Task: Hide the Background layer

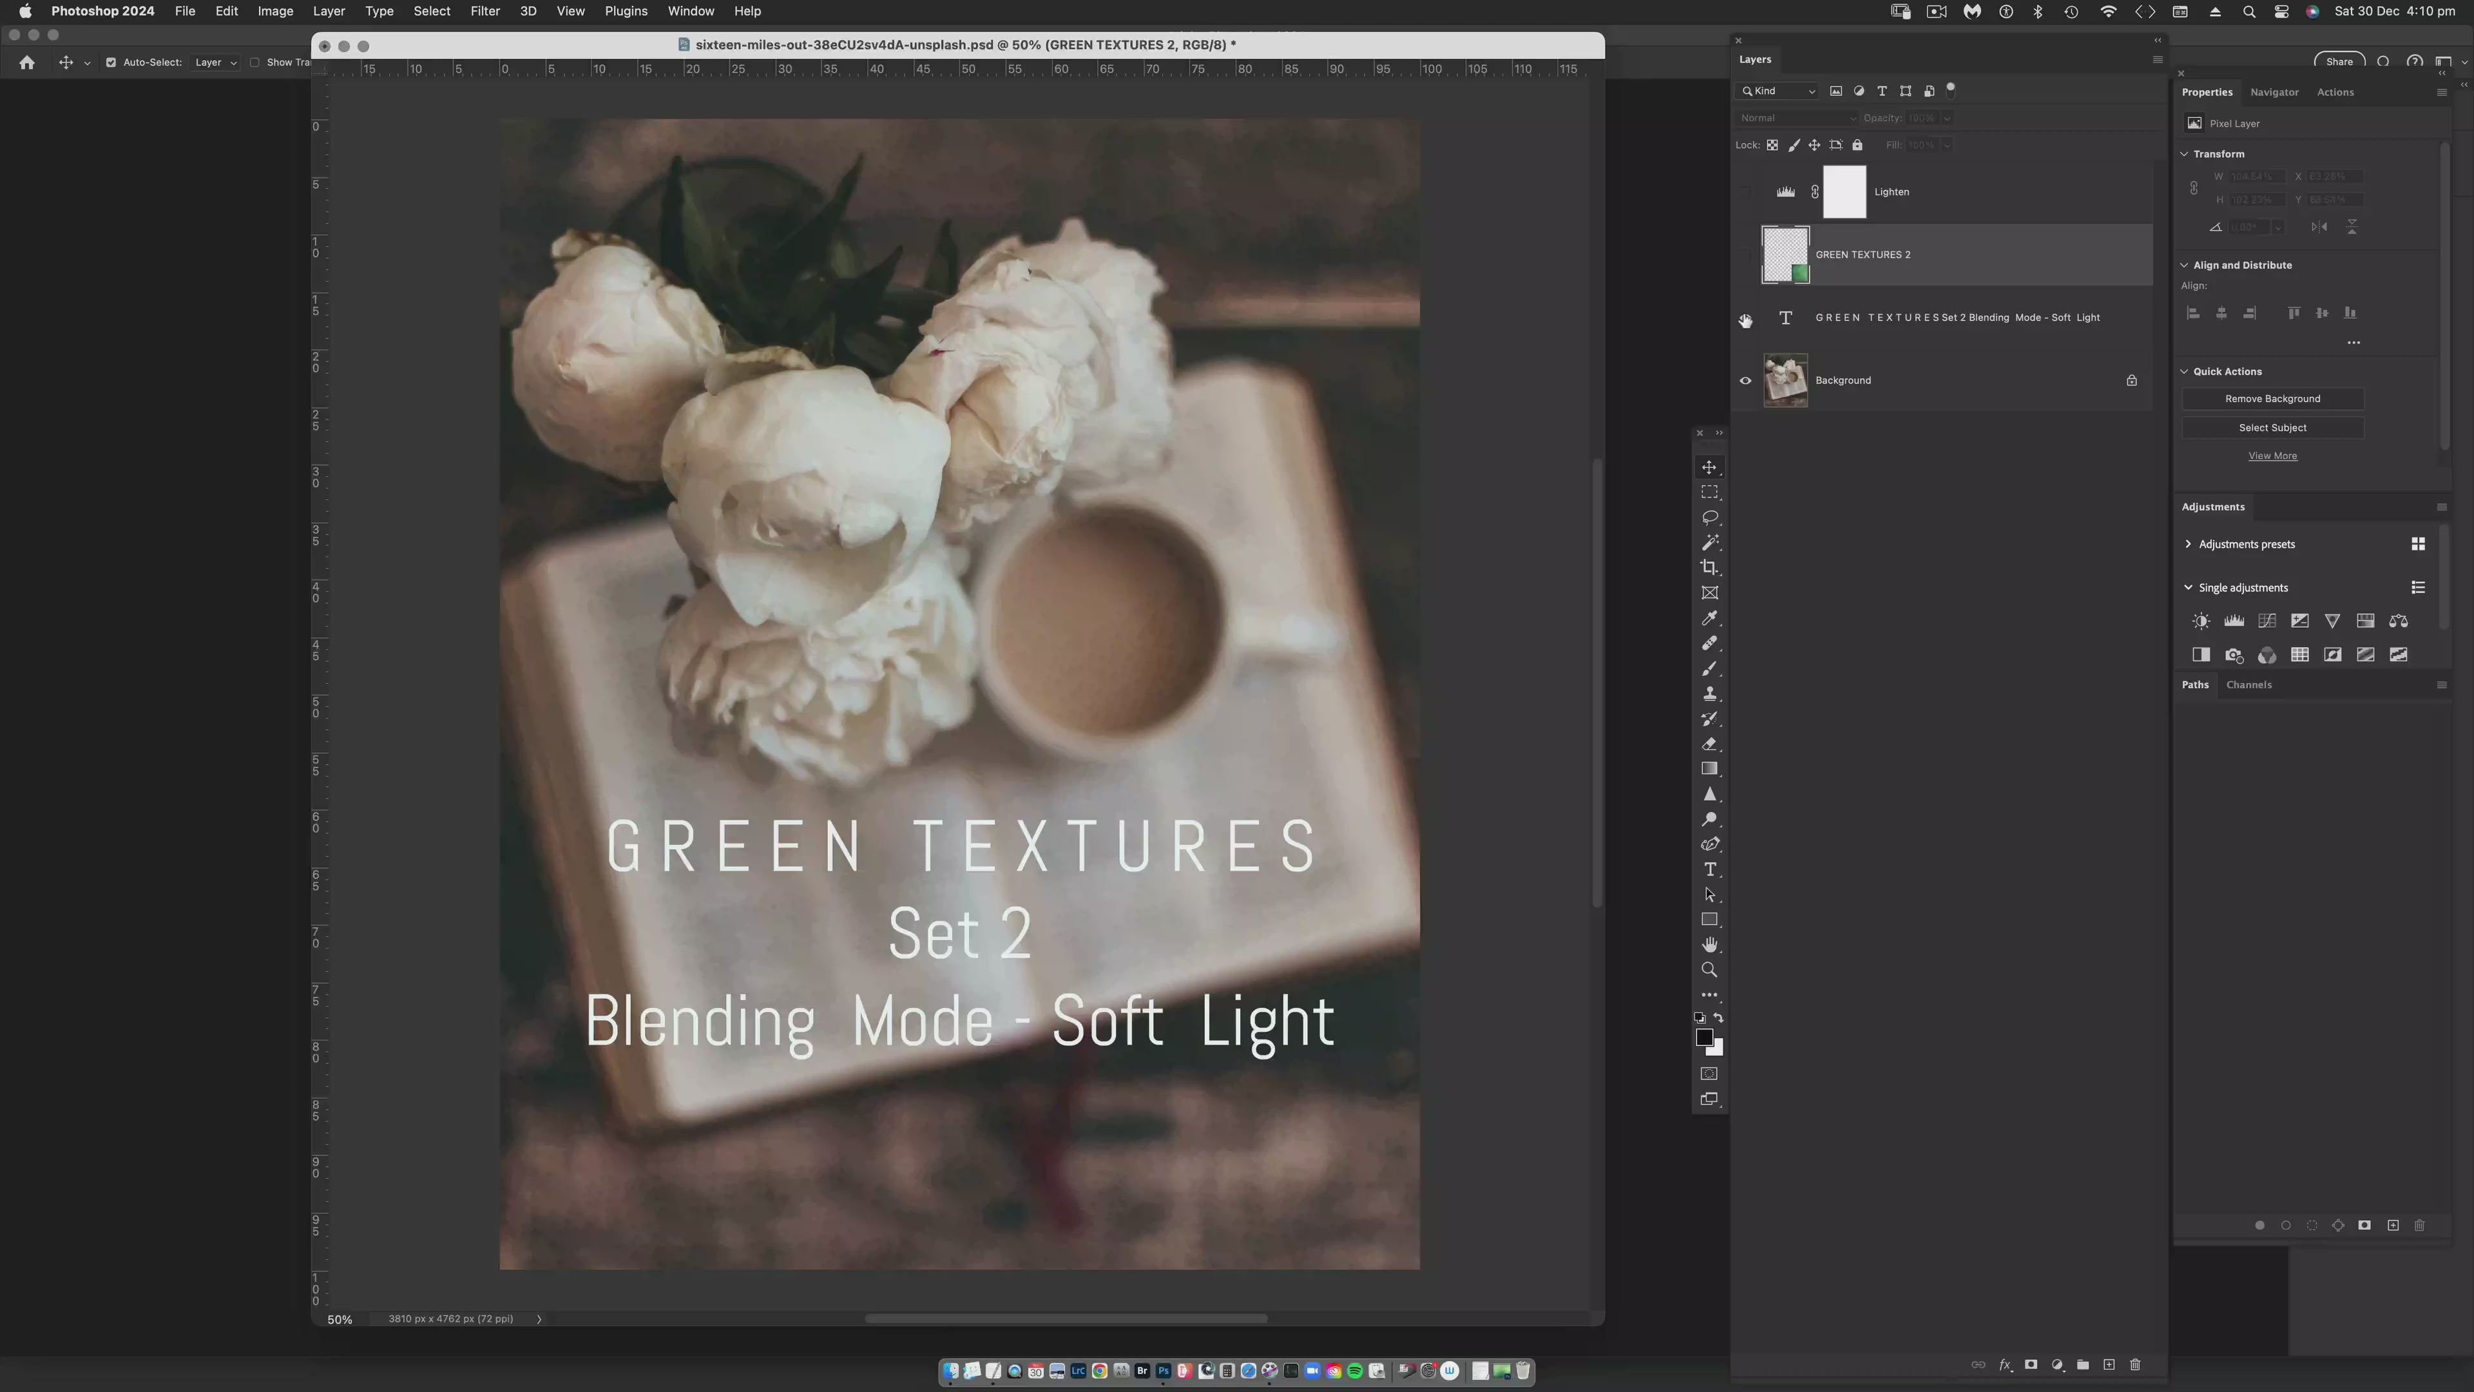Action: pyautogui.click(x=1745, y=380)
